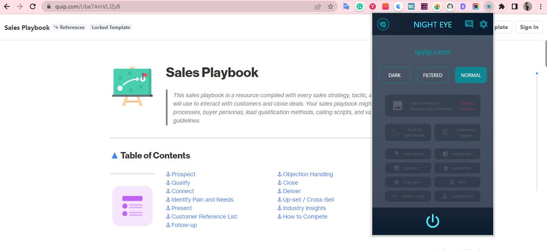Screen dimensions: 547x250
Task: Toggle the local cache option
Action: pyautogui.click(x=408, y=154)
